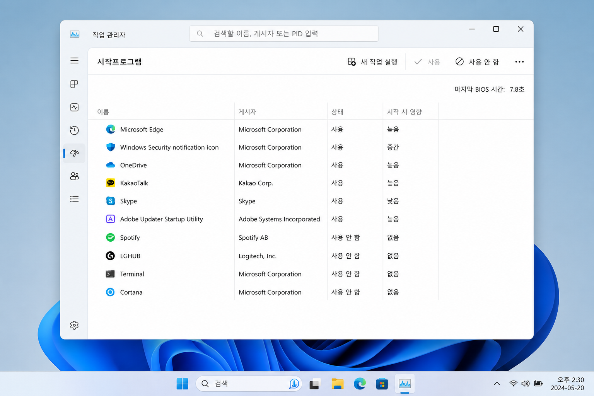The height and width of the screenshot is (396, 594).
Task: Click the Kakao Corp. publisher cell
Action: tap(256, 183)
